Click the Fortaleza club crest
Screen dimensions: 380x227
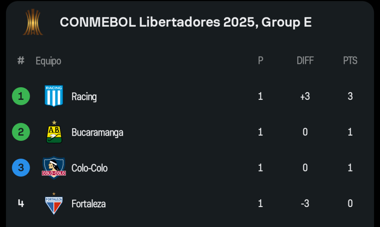54,203
